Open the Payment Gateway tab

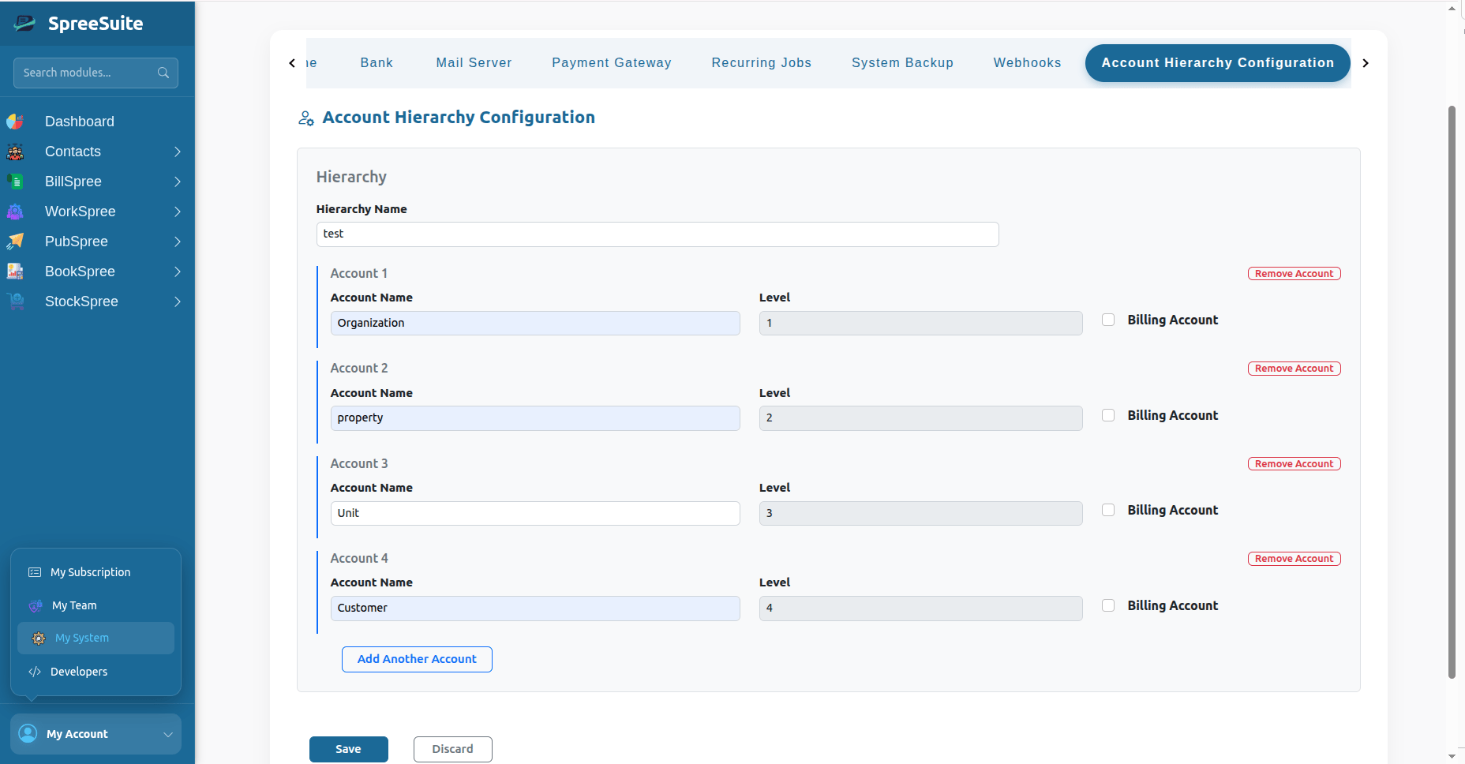pyautogui.click(x=612, y=63)
